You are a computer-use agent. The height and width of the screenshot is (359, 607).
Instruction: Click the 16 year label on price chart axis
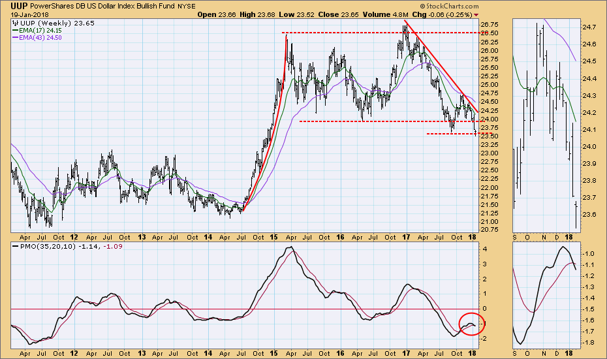click(340, 237)
